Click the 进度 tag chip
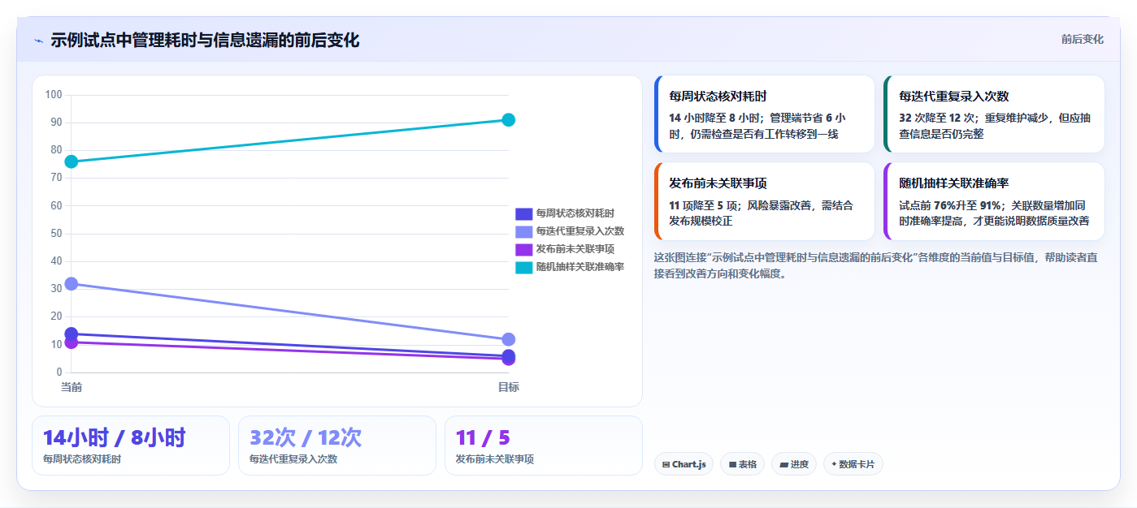1137x508 pixels. pyautogui.click(x=794, y=464)
